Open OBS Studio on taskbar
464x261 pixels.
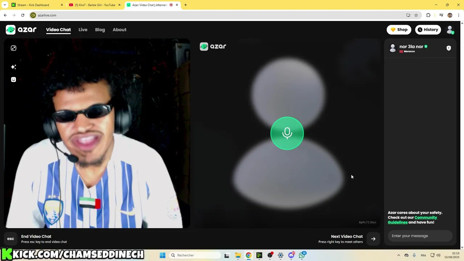click(270, 255)
